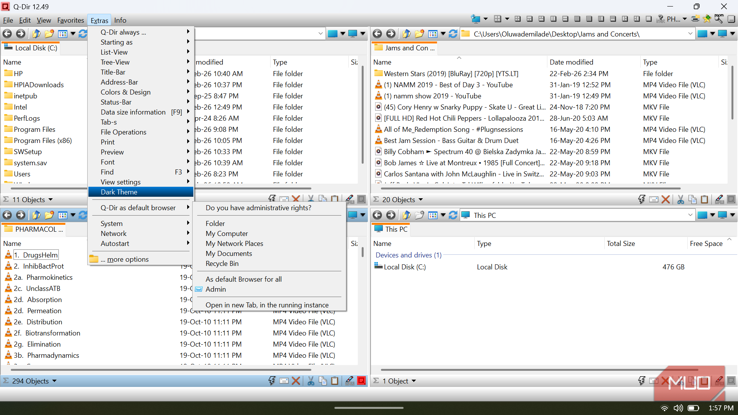The height and width of the screenshot is (415, 738).
Task: Toggle the Dark Theme option
Action: 141,192
